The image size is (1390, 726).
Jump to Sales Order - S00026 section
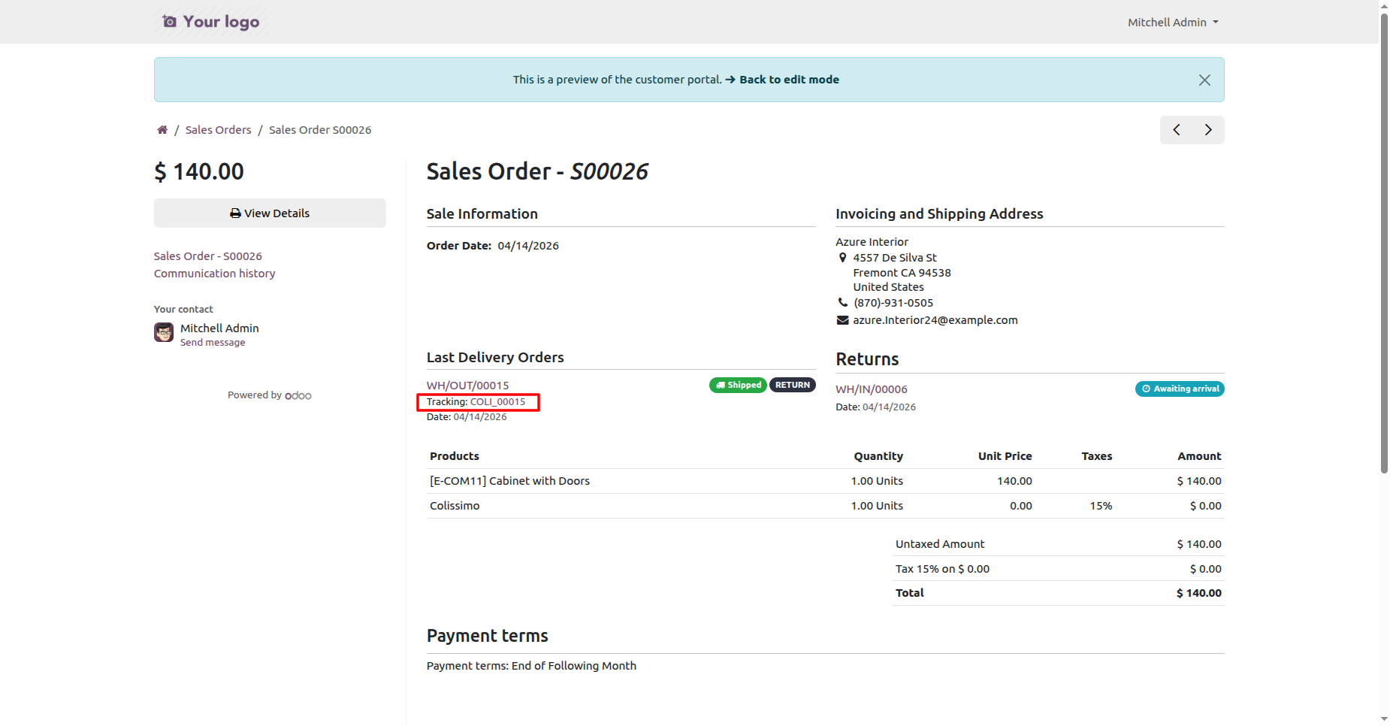coord(208,256)
